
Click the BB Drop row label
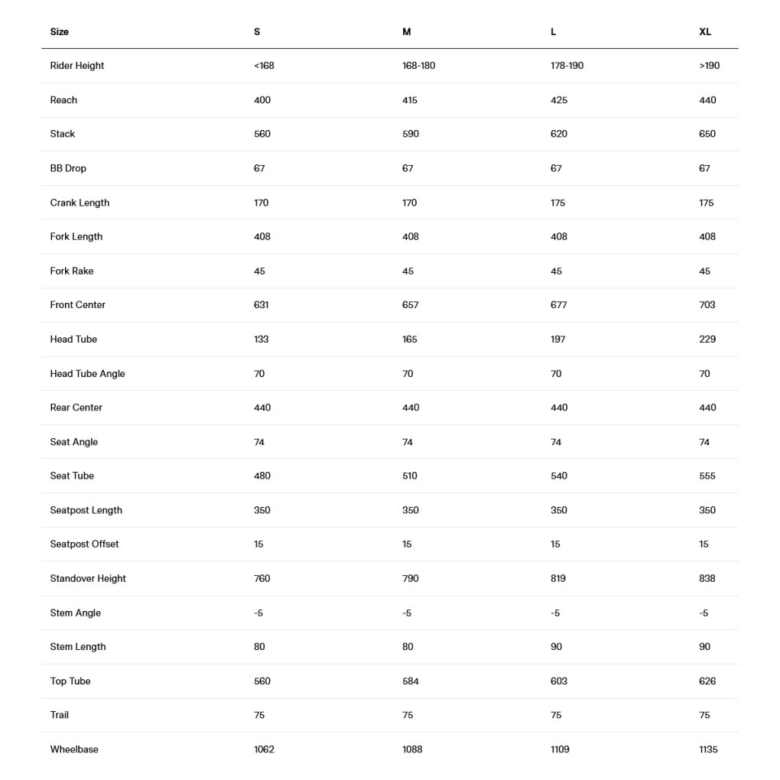(68, 168)
